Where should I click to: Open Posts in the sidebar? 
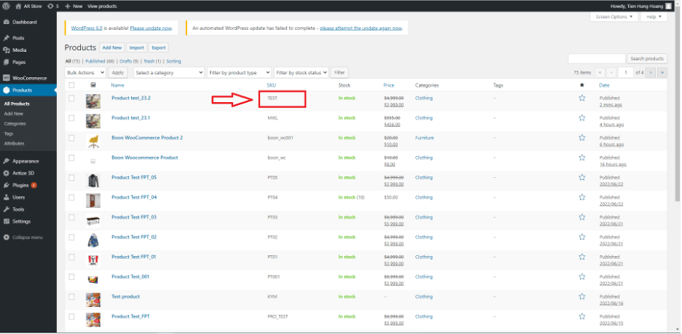point(18,38)
